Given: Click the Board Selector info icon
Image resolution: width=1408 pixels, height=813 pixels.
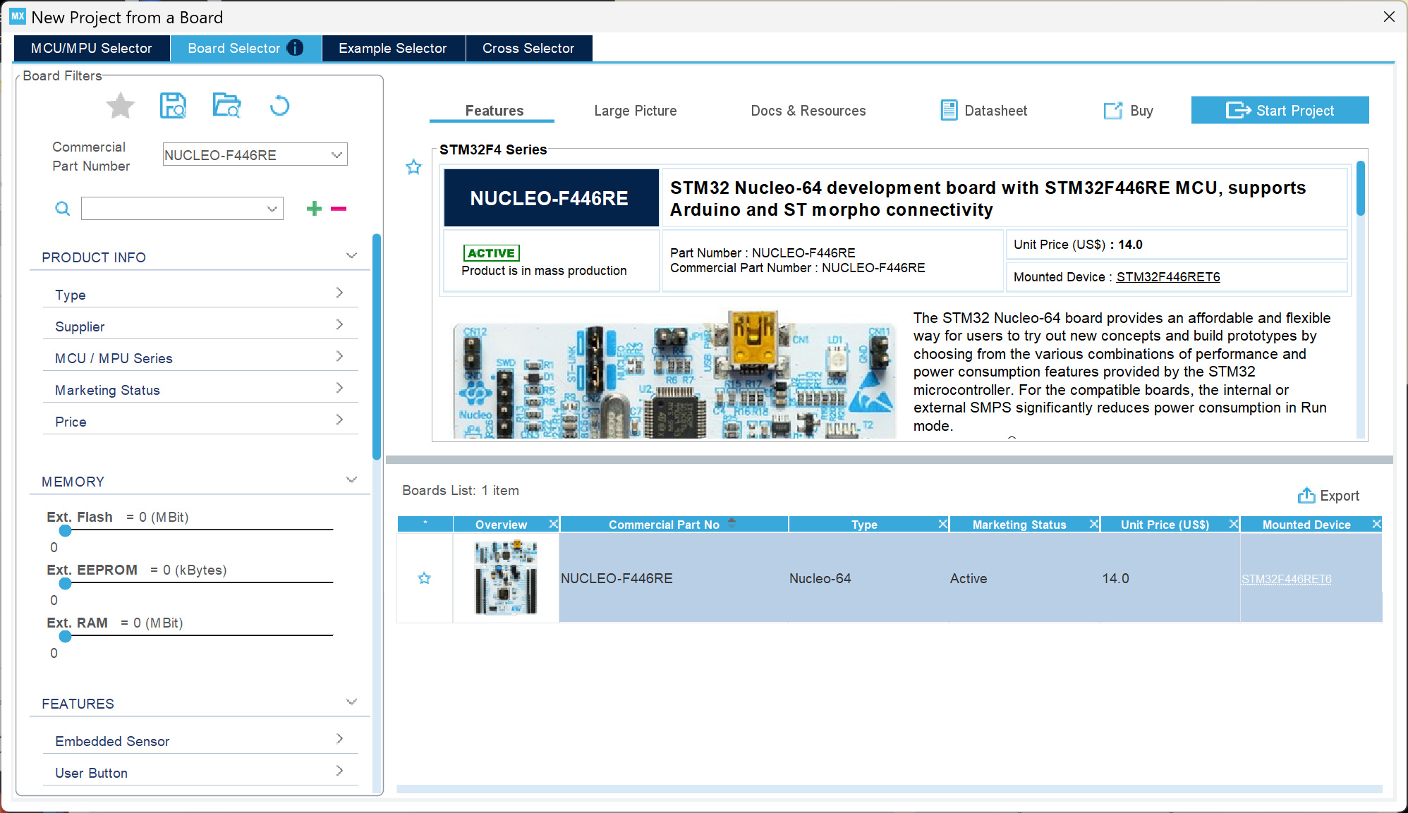Looking at the screenshot, I should pos(296,48).
